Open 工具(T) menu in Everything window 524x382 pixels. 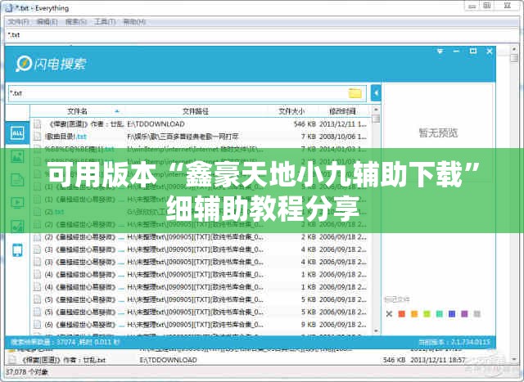pos(105,22)
